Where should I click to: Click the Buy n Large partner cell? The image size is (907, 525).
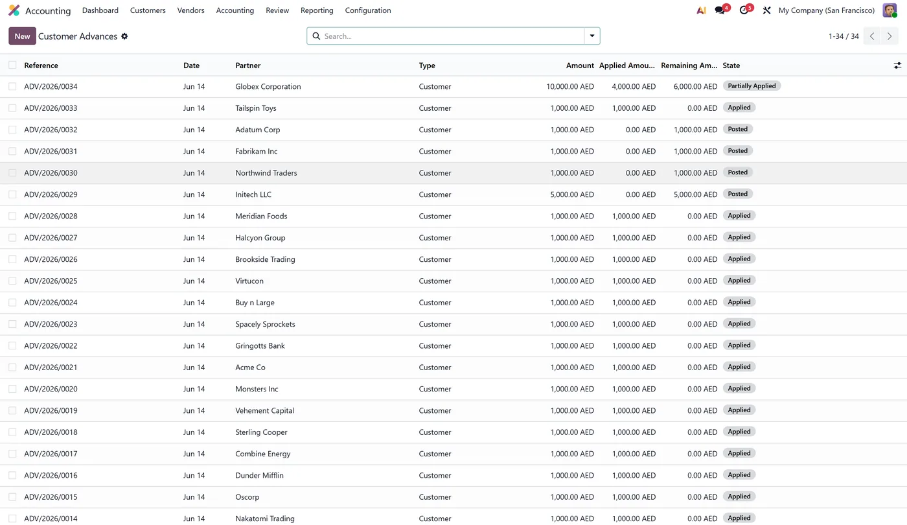pos(255,303)
